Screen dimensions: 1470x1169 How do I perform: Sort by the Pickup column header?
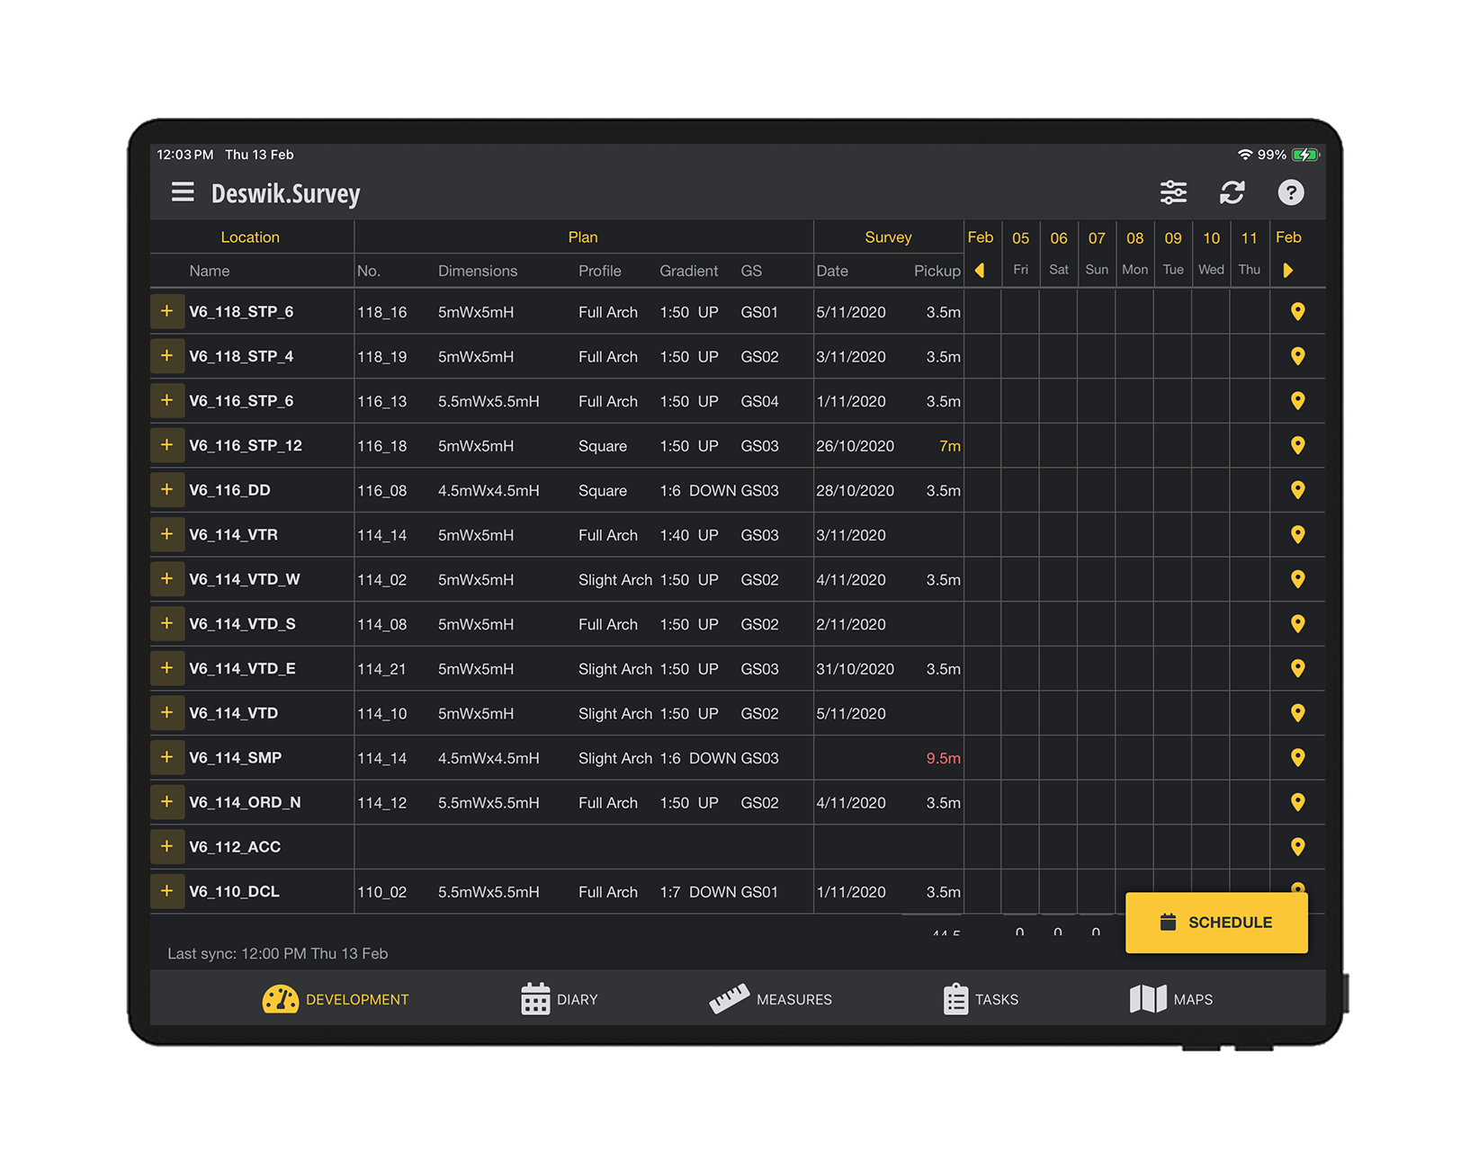[937, 271]
